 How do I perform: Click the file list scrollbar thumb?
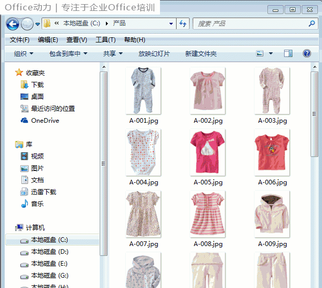[x=314, y=114]
